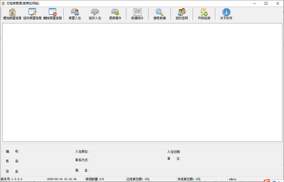
Task: Select 退房操作 (check-out operation)
Action: point(115,14)
